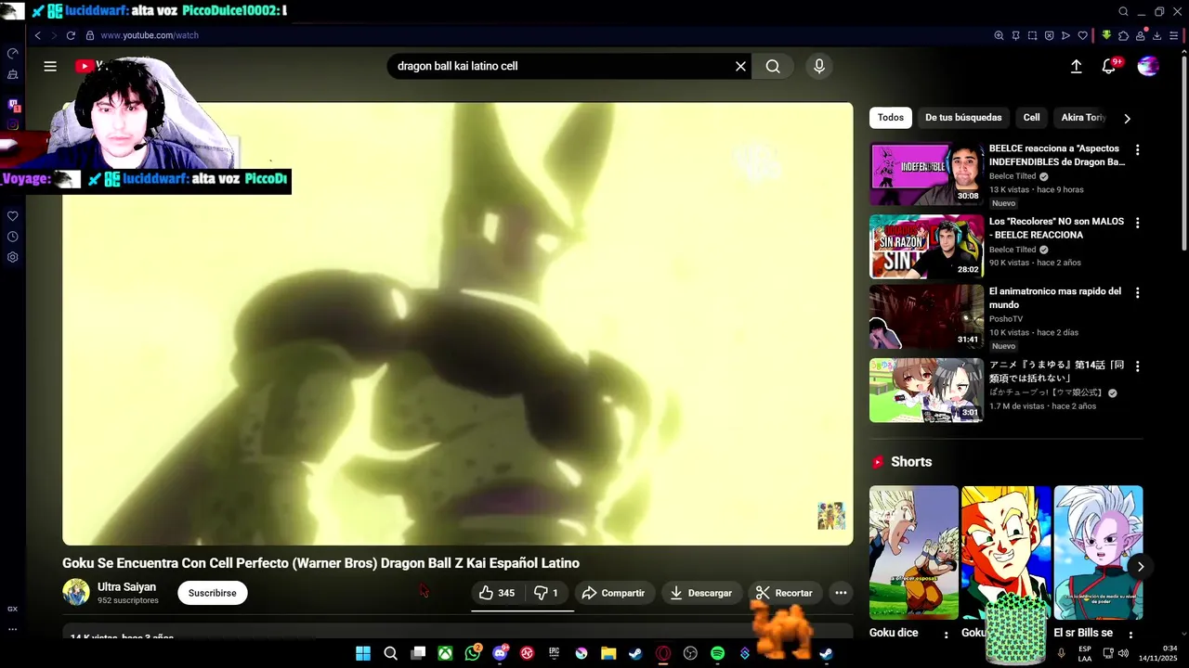
Task: Open Easy Setup sliders icon
Action: point(1173,35)
